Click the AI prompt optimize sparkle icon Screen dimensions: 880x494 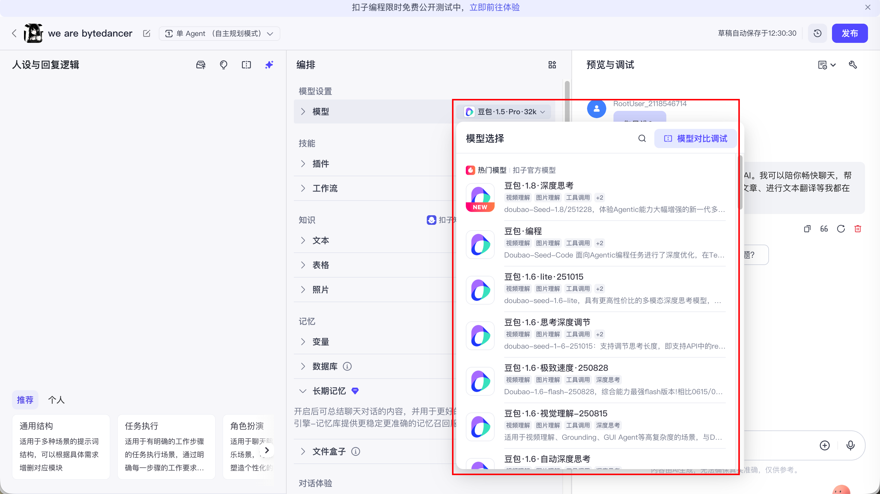(269, 65)
